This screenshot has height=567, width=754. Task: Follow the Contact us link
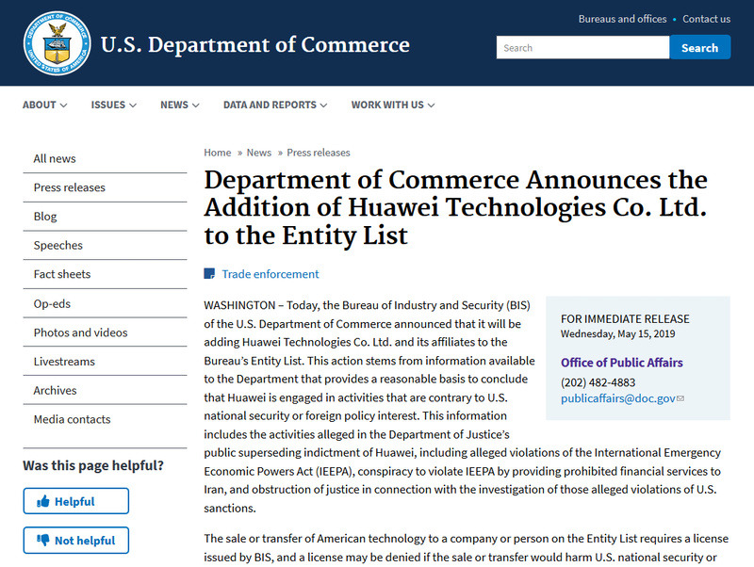point(706,19)
